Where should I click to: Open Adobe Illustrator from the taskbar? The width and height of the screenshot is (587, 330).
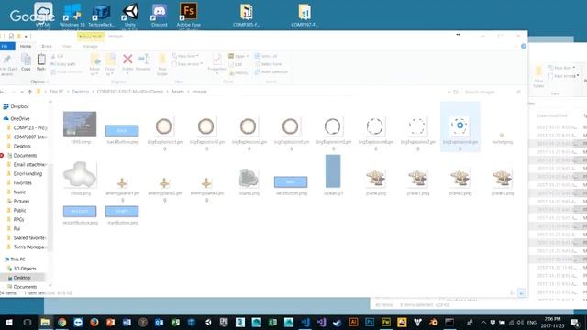coord(353,322)
